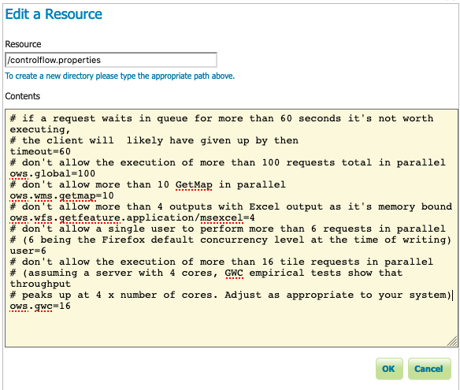The image size is (460, 390).
Task: Click the ows.wms.getmap=10 line
Action: [x=61, y=195]
